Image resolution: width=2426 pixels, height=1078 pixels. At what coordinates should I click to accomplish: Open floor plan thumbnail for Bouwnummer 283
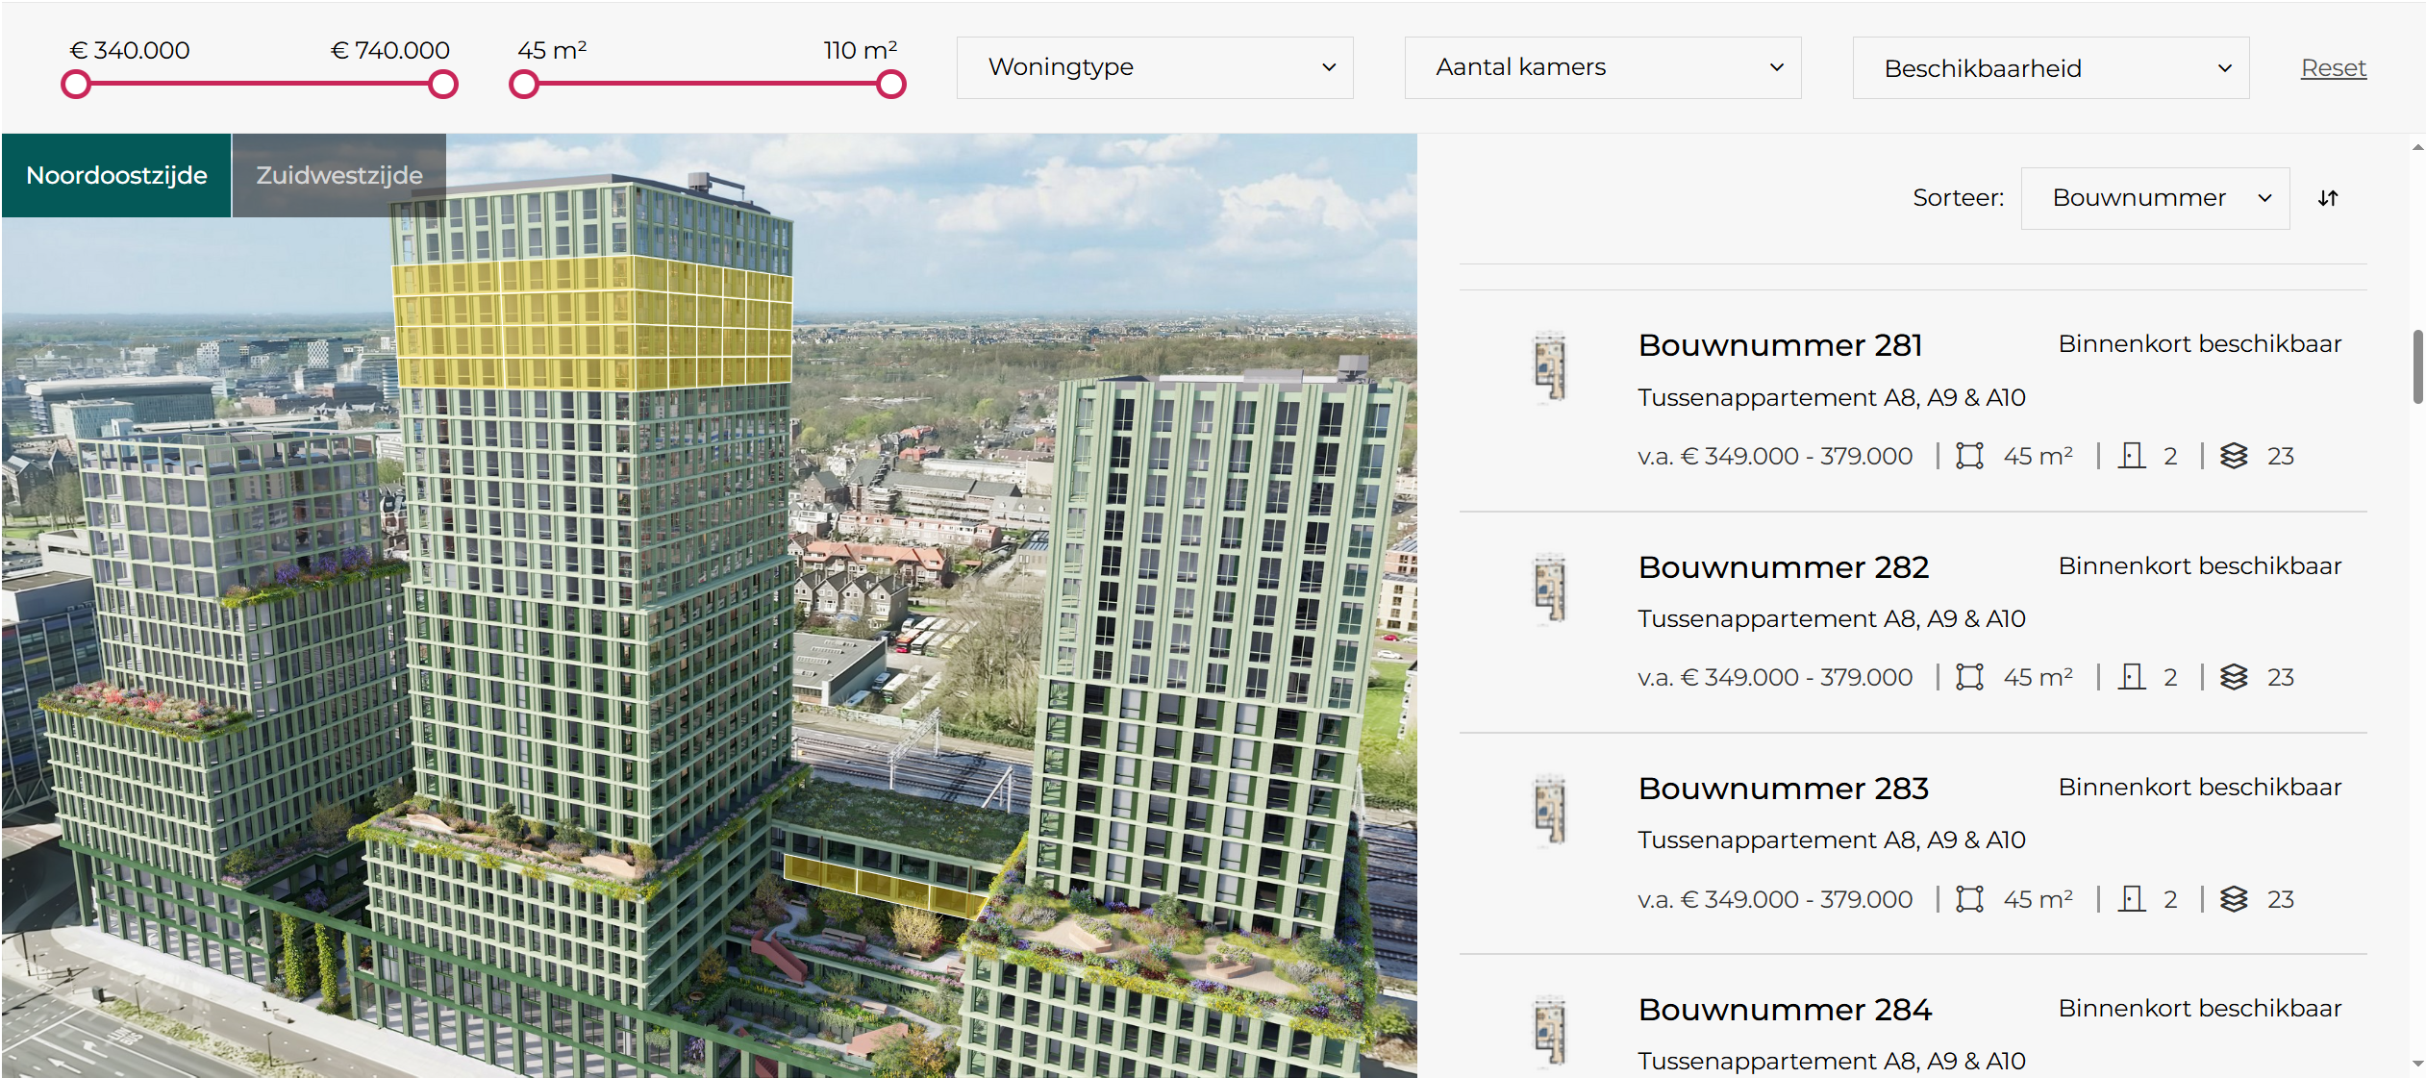[1550, 810]
